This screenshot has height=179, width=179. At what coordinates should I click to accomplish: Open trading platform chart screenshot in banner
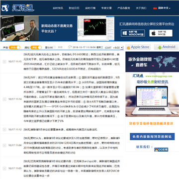coord(96,28)
